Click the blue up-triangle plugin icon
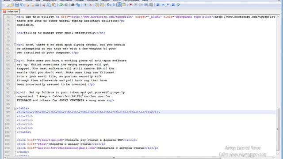The image size is (283, 159). (x=163, y=5)
